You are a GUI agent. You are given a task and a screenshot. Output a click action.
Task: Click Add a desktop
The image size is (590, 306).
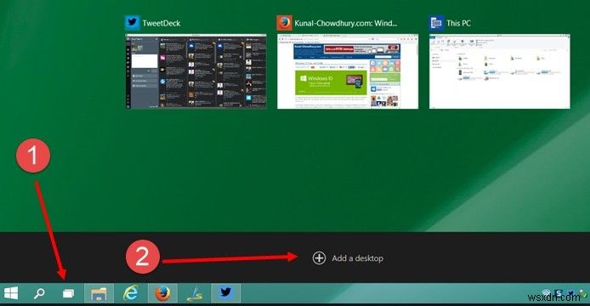(x=348, y=258)
